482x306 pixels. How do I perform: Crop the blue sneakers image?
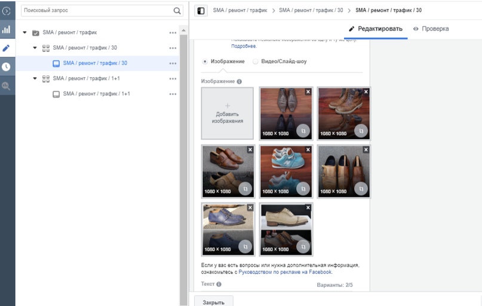(x=303, y=188)
